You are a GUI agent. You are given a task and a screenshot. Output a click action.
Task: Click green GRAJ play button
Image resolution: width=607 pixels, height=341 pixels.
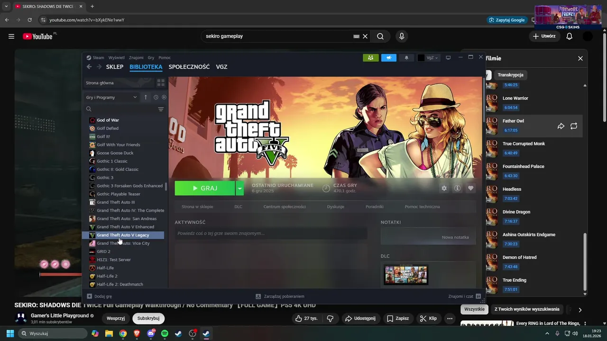[205, 188]
